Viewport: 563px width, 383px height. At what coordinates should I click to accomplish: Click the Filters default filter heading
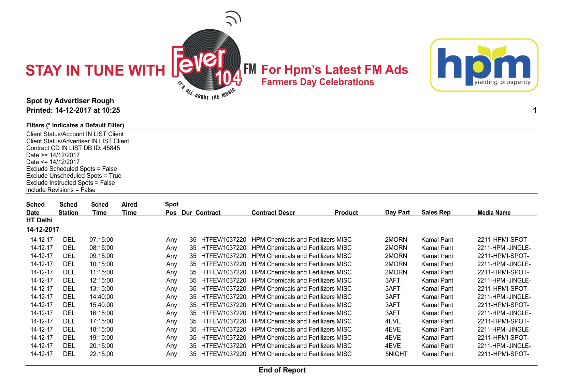coord(75,125)
